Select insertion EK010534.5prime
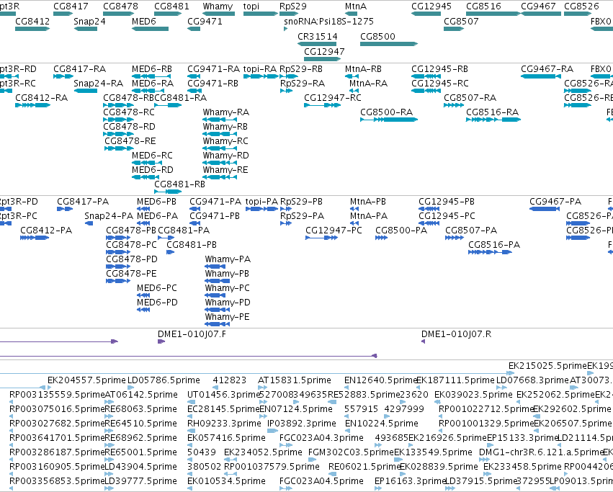This screenshot has width=613, height=492. [x=226, y=481]
